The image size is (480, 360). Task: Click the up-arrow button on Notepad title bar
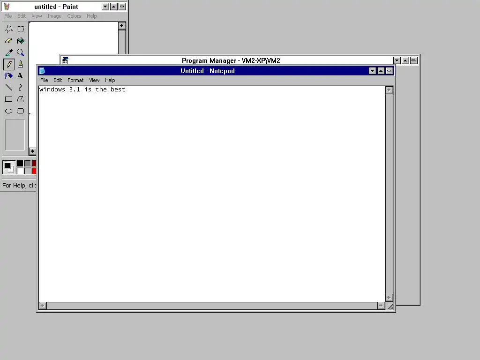(x=381, y=71)
